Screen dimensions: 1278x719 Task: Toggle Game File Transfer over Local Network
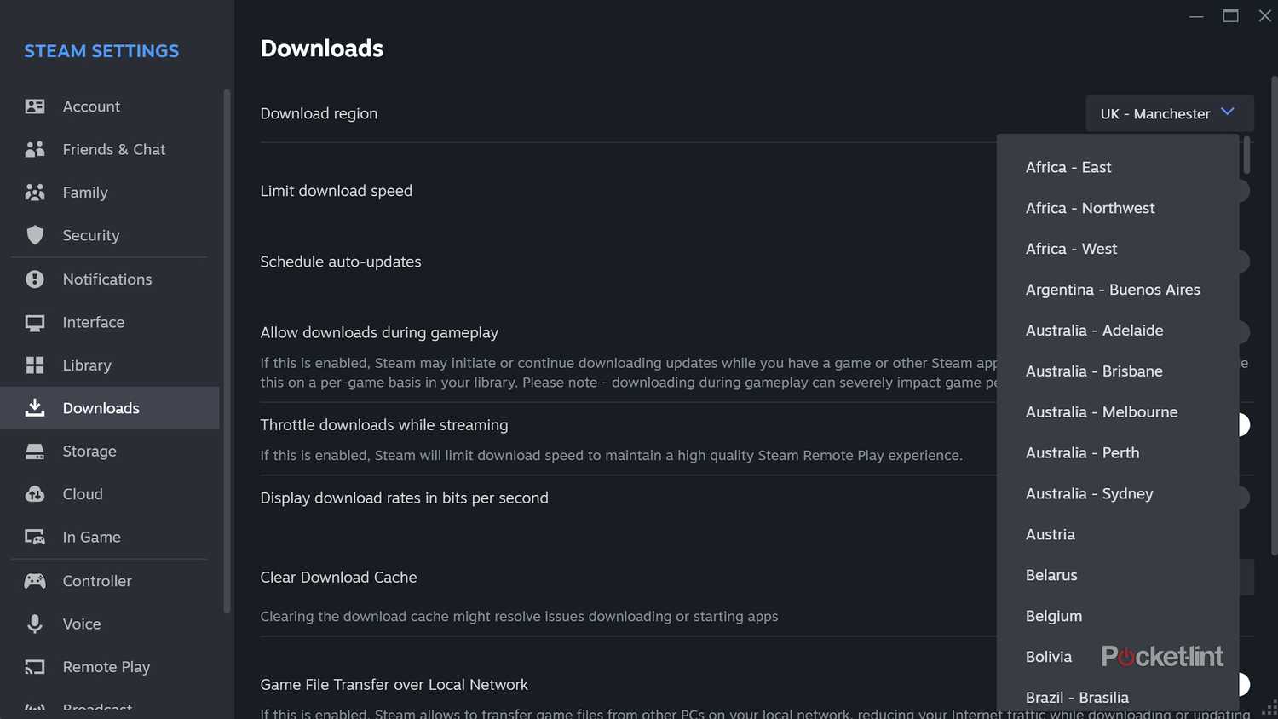click(x=1244, y=684)
